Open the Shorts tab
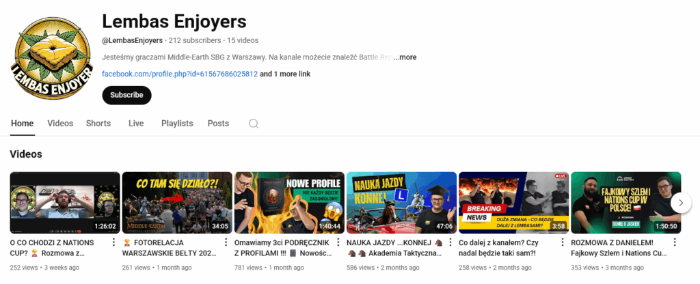Screen dimensions: 700x284 tap(98, 124)
